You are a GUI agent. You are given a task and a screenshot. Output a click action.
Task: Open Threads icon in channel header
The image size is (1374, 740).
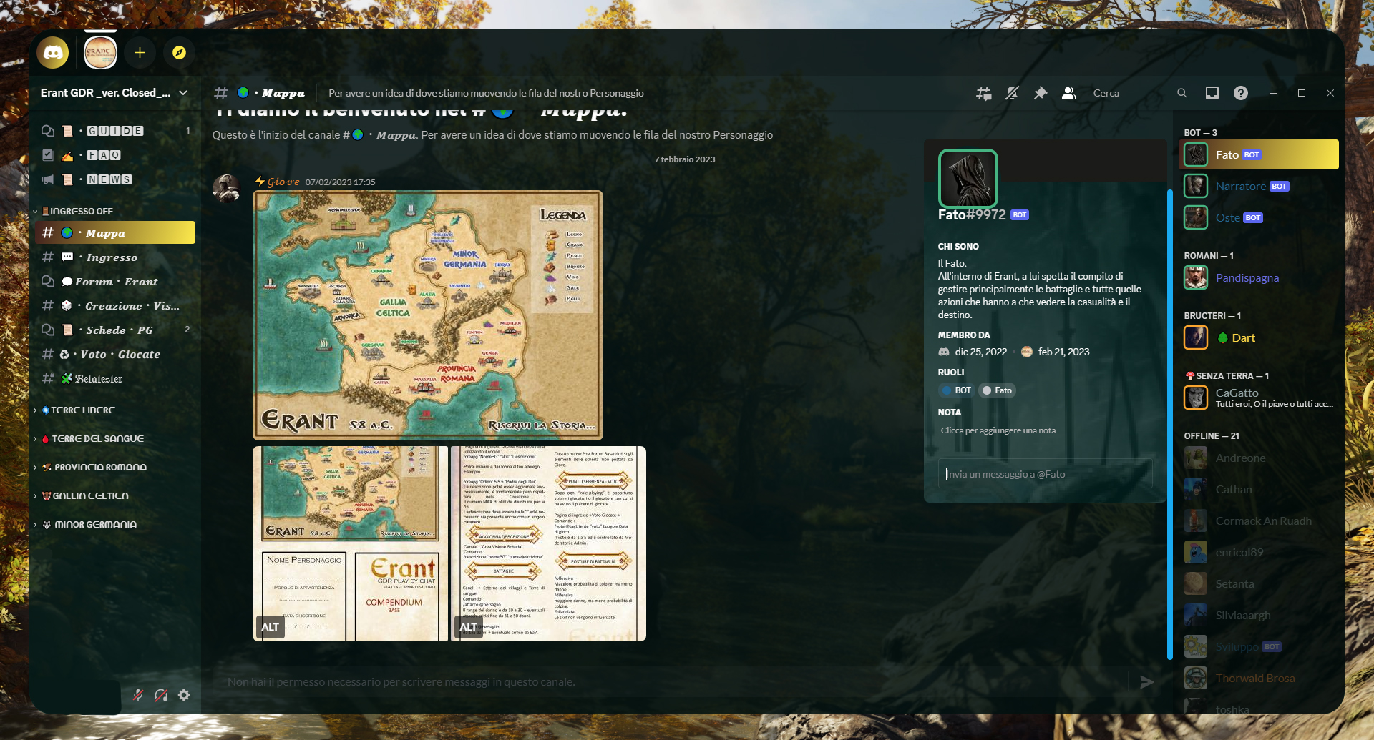click(x=983, y=93)
